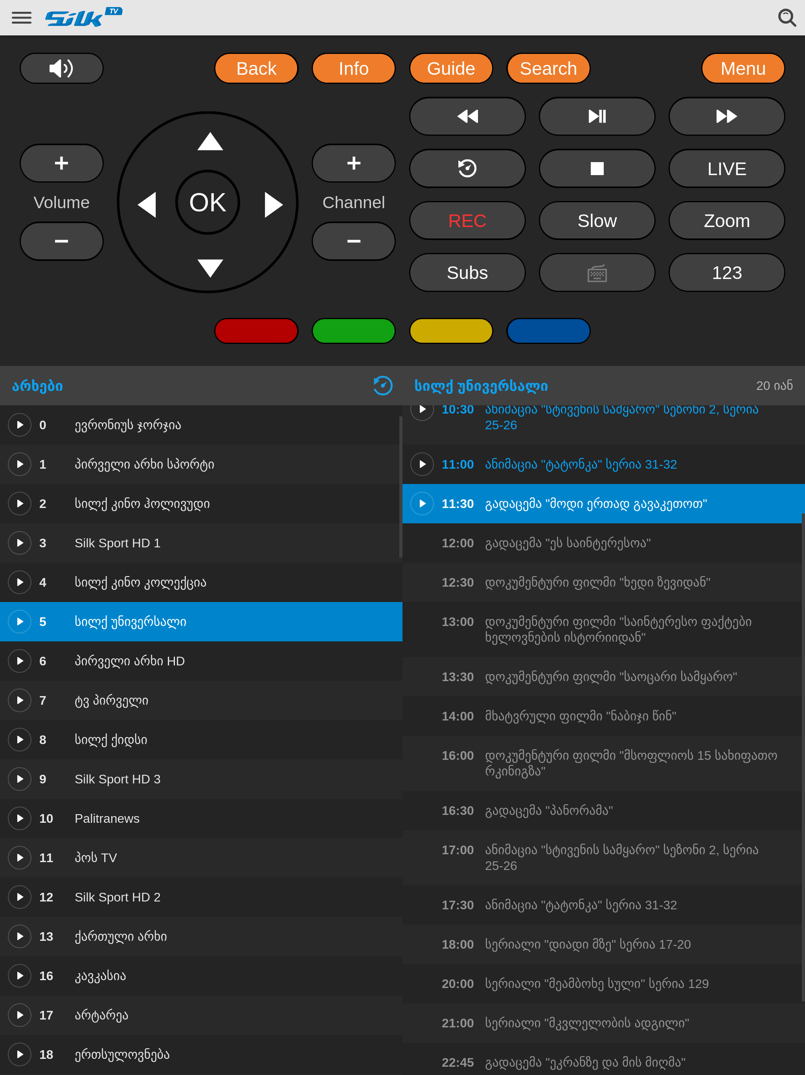This screenshot has height=1075, width=805.
Task: Click the left arrow on D-pad
Action: click(x=147, y=204)
